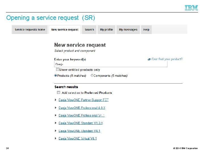Select the Components (5 matches) radio button

click(x=92, y=75)
